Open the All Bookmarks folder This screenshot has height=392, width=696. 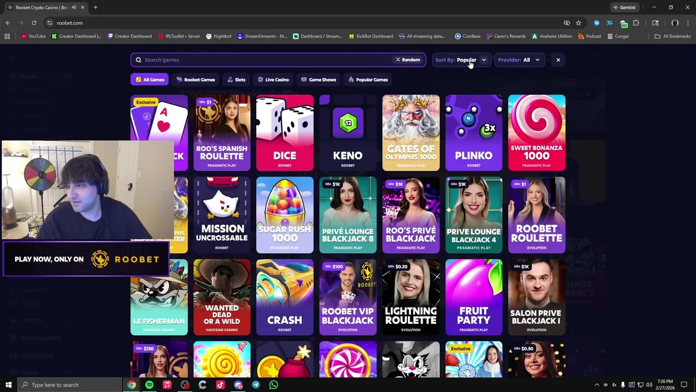pyautogui.click(x=673, y=36)
